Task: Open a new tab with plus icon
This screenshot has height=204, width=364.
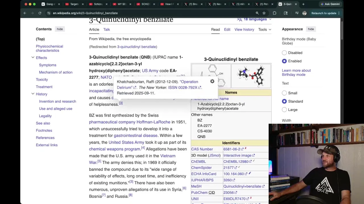Action: point(303,4)
